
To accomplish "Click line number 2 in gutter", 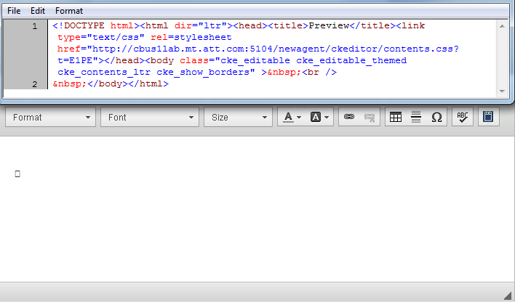I will coord(35,84).
